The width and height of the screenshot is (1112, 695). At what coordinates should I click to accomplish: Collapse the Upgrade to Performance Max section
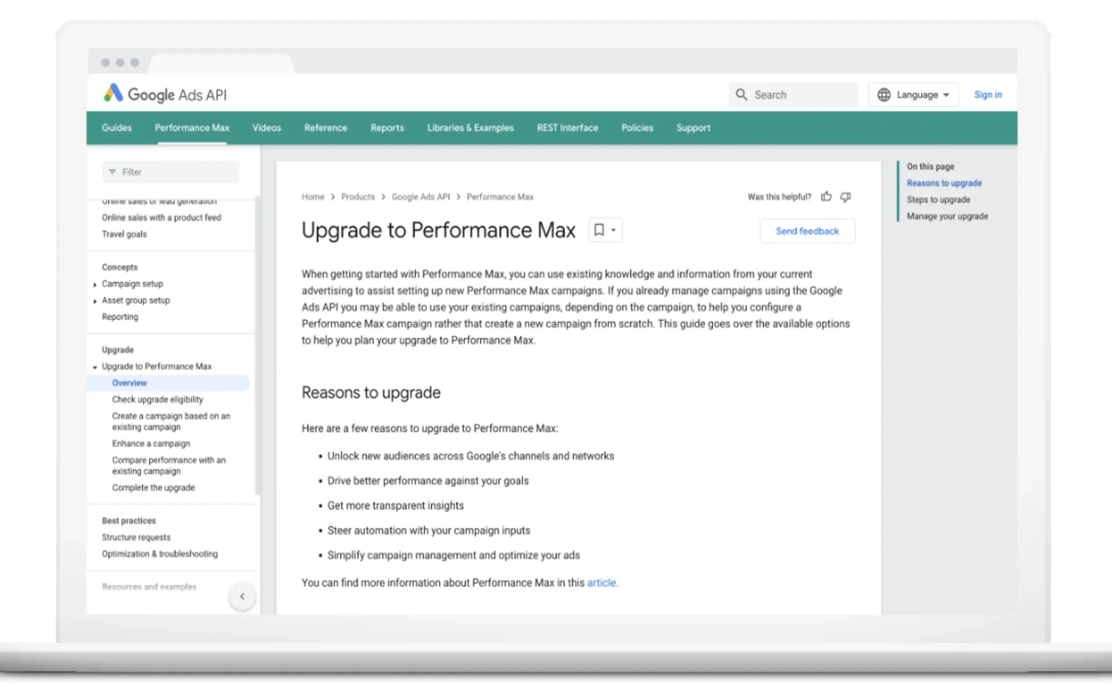(95, 367)
